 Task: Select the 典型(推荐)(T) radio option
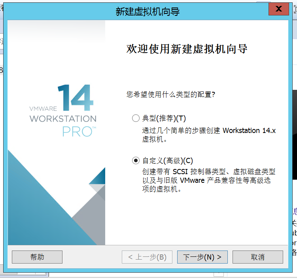click(136, 118)
